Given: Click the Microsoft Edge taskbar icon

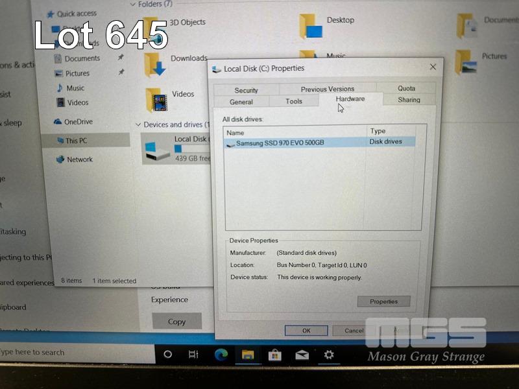Looking at the screenshot, I should pyautogui.click(x=220, y=354).
